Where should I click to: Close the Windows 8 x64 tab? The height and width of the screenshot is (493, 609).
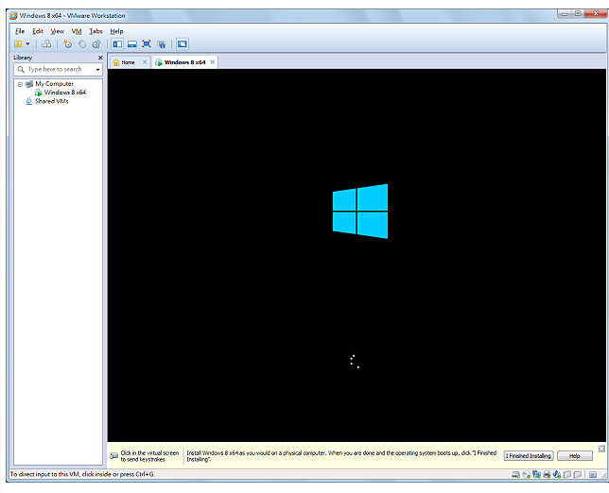213,62
